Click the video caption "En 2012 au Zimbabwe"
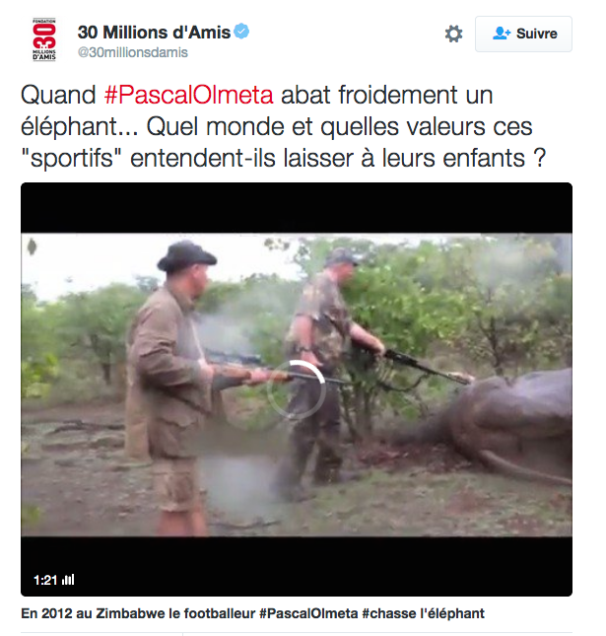606x636 pixels. [x=252, y=613]
